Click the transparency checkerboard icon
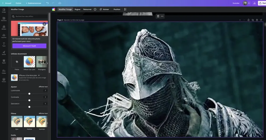Viewport: 266px width, 140px height. [x=125, y=10]
